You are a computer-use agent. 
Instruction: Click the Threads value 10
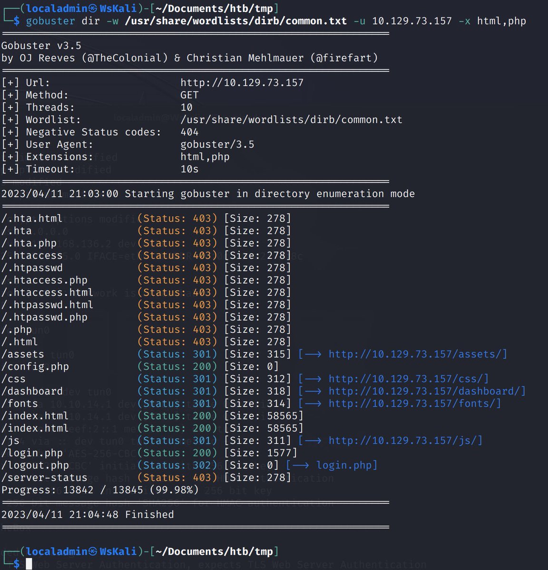(186, 107)
